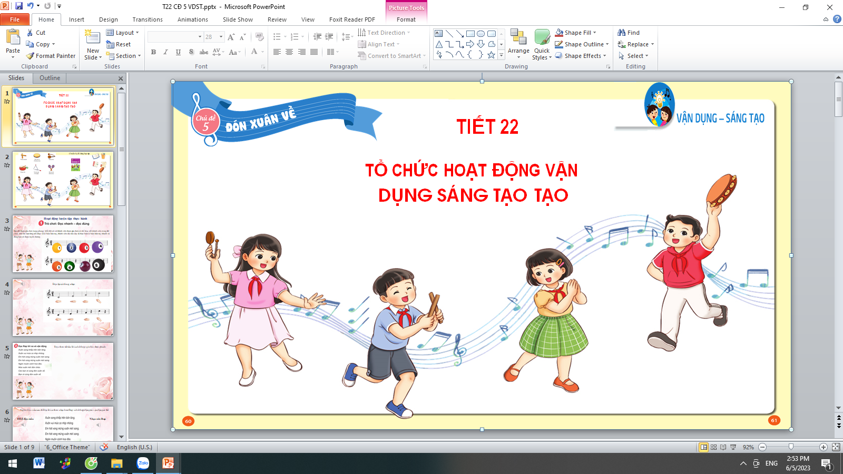Image resolution: width=843 pixels, height=474 pixels.
Task: Toggle Italic text formatting
Action: 165,52
